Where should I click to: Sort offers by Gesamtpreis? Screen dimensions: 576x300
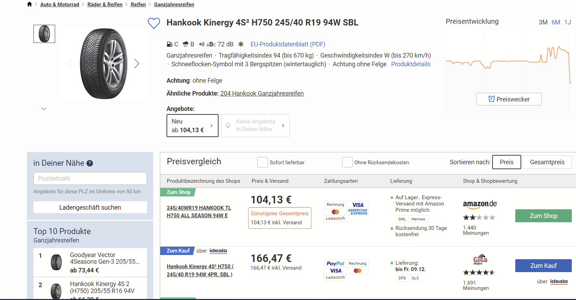[547, 162]
